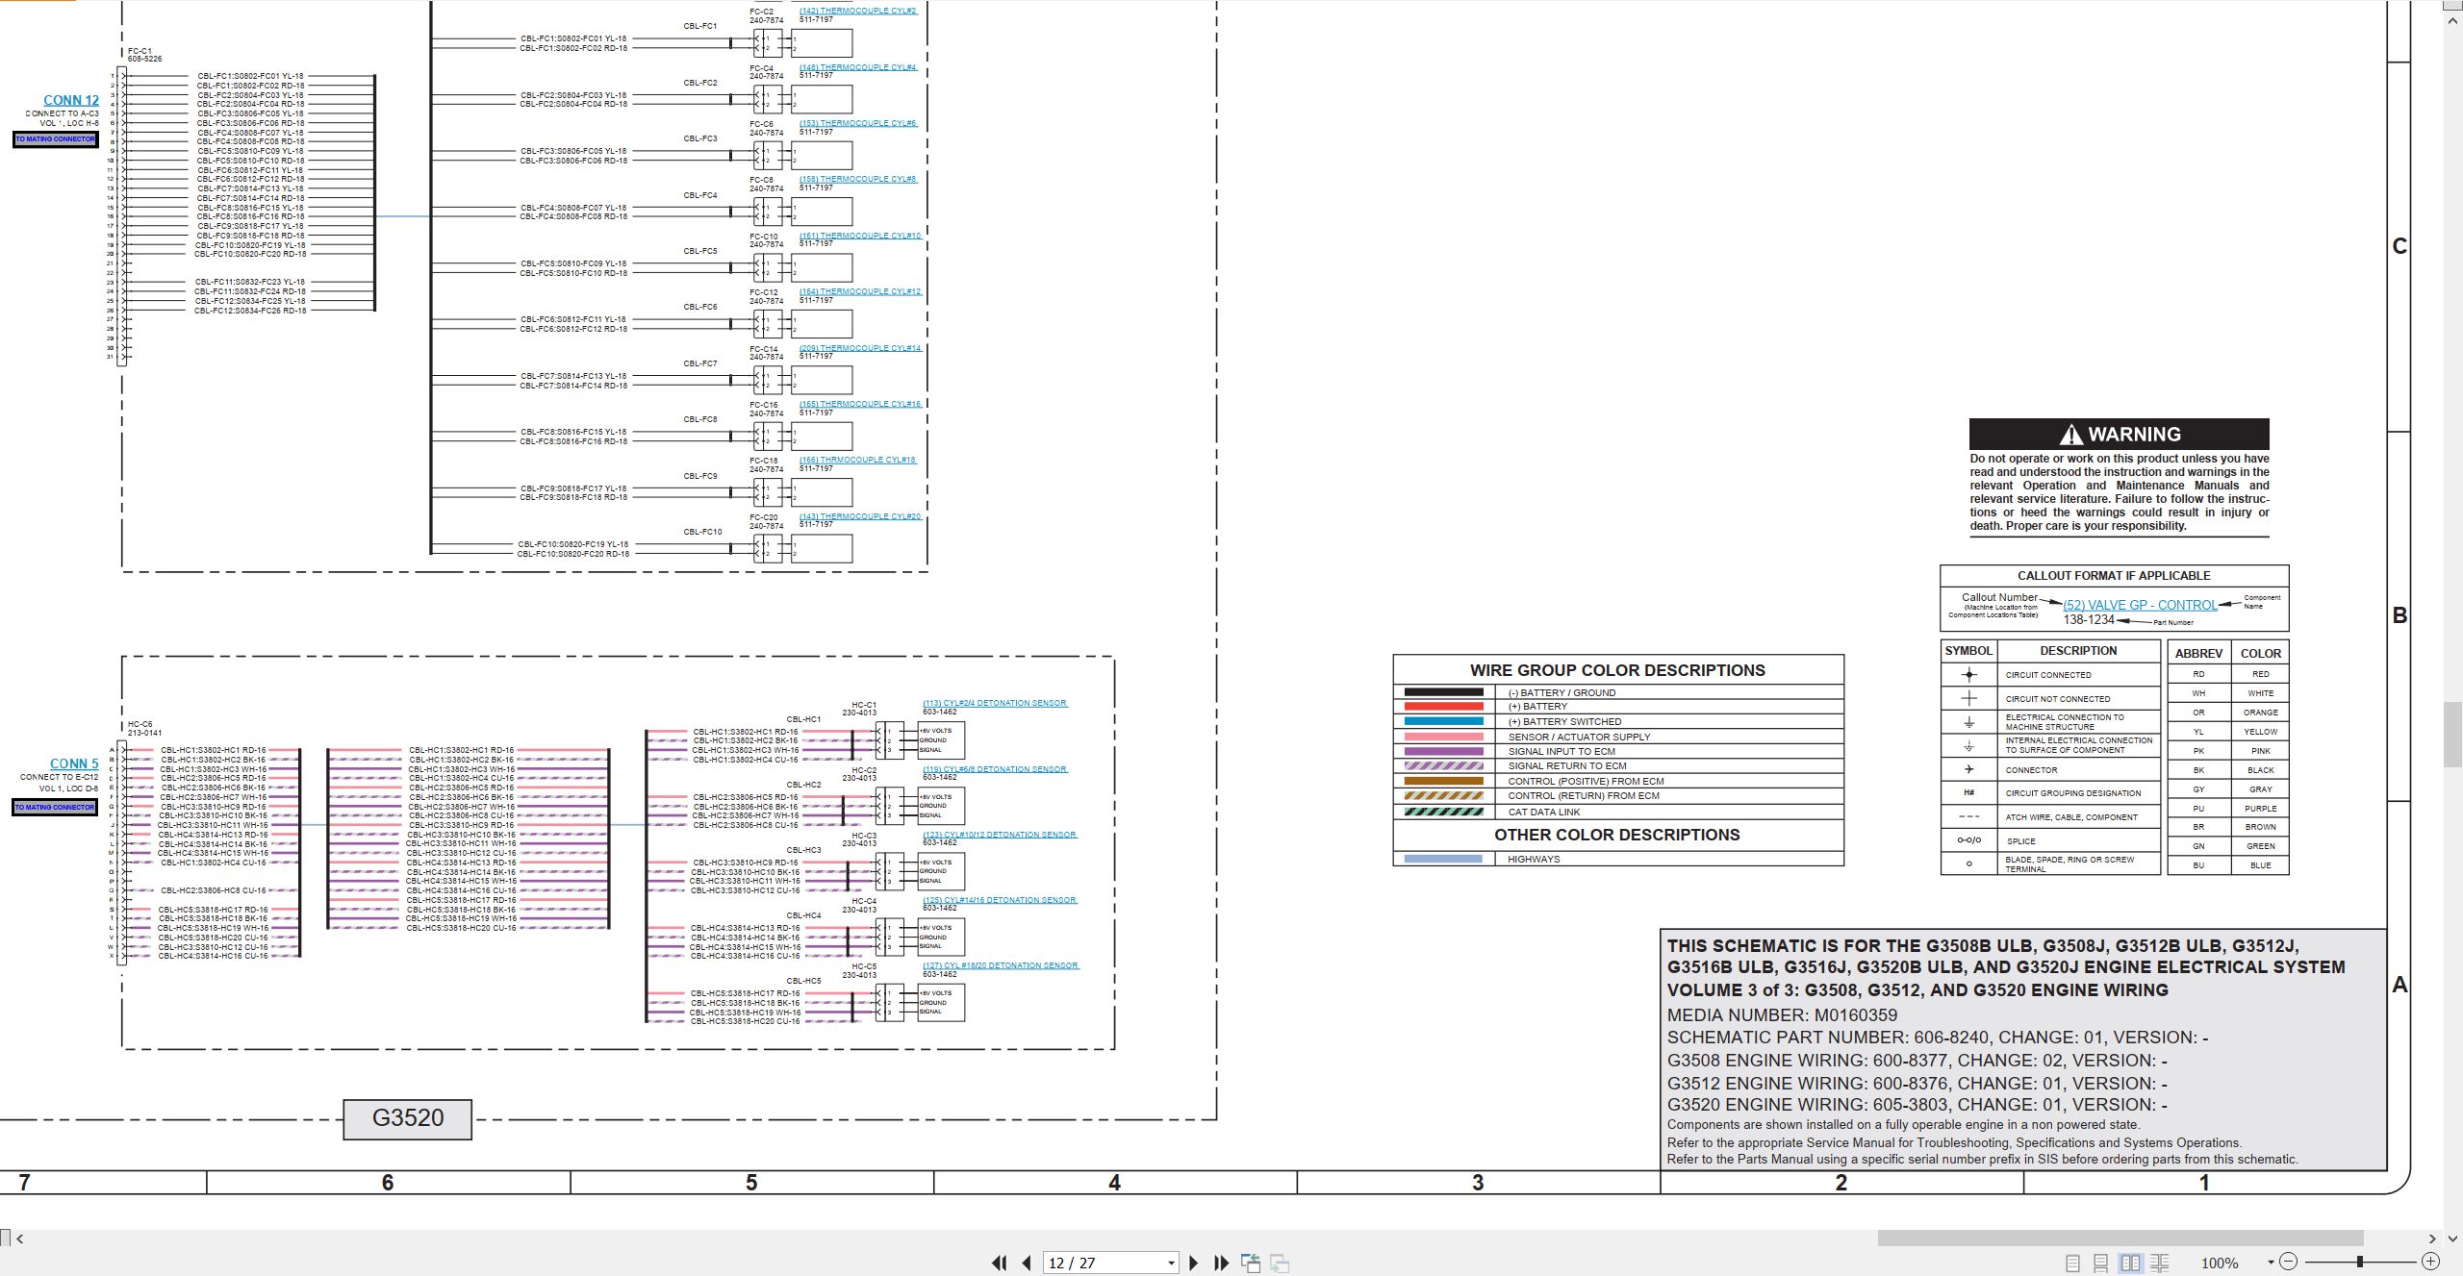The image size is (2463, 1276).
Task: Click To Mating Connector under CONN 12
Action: pyautogui.click(x=55, y=139)
